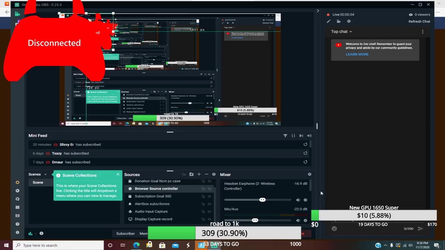445x250 pixels.
Task: Collapse the chat panel with chevron
Action: click(318, 11)
